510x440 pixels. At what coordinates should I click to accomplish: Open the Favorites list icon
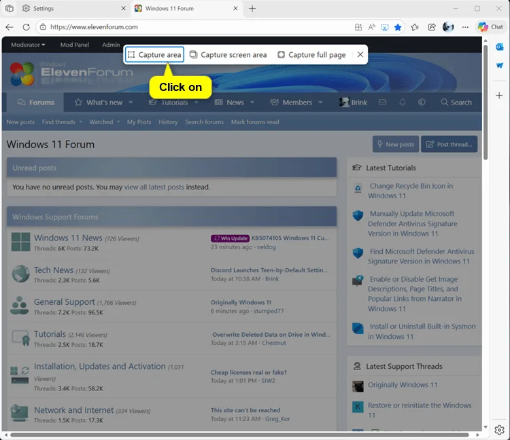pos(415,27)
